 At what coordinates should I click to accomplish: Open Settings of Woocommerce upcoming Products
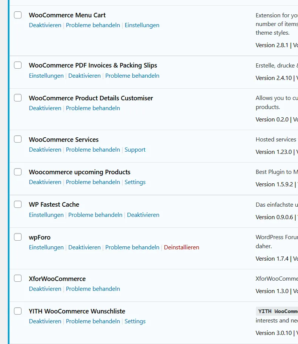click(135, 182)
